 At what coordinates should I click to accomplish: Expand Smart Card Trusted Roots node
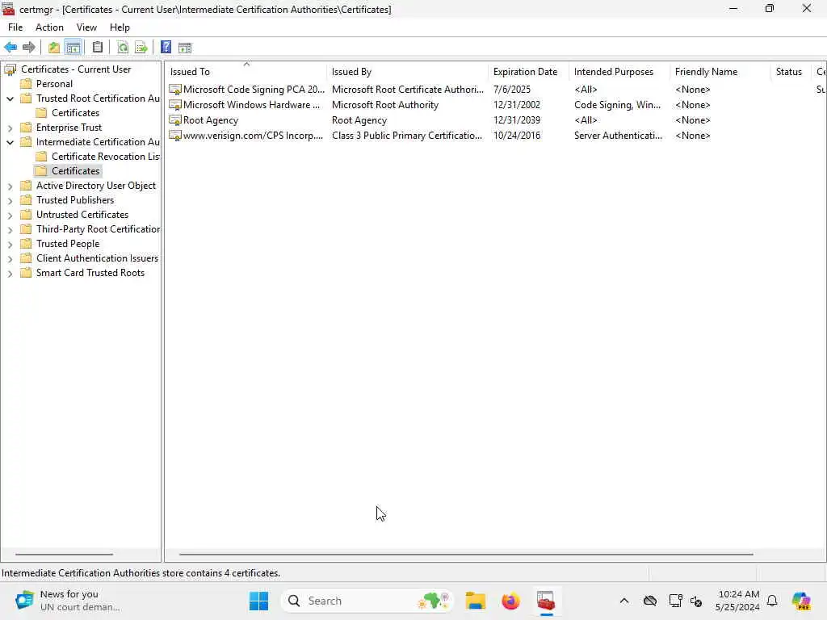[10, 274]
